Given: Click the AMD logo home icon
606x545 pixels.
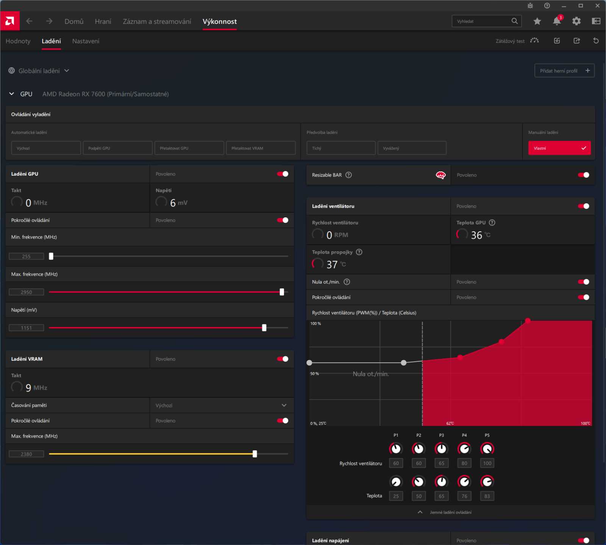Looking at the screenshot, I should pos(10,21).
